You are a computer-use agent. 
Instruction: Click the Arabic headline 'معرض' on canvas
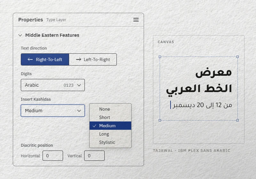tap(213, 73)
